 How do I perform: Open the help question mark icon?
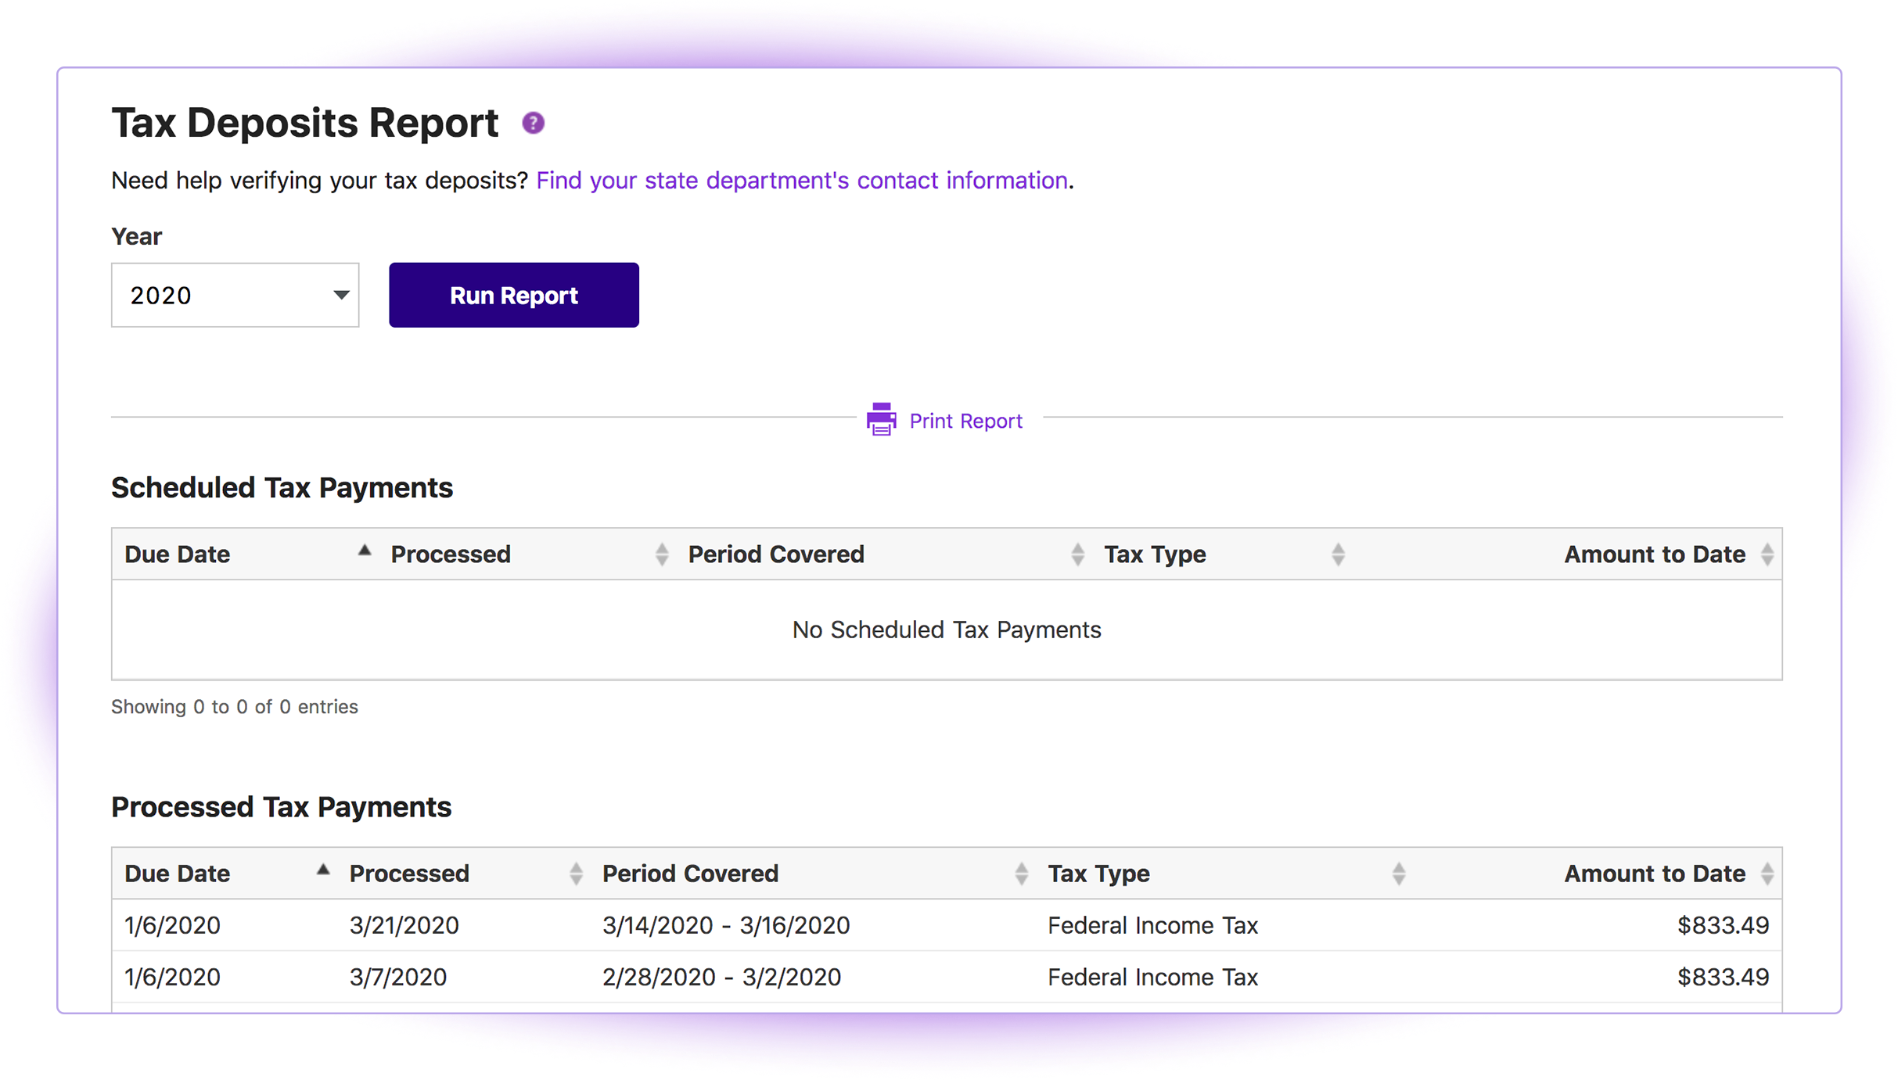(x=533, y=123)
